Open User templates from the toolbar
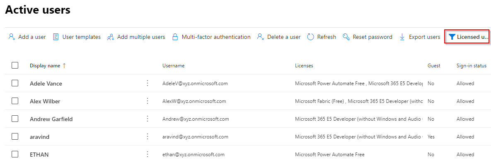Image resolution: width=491 pixels, height=162 pixels. coord(77,37)
